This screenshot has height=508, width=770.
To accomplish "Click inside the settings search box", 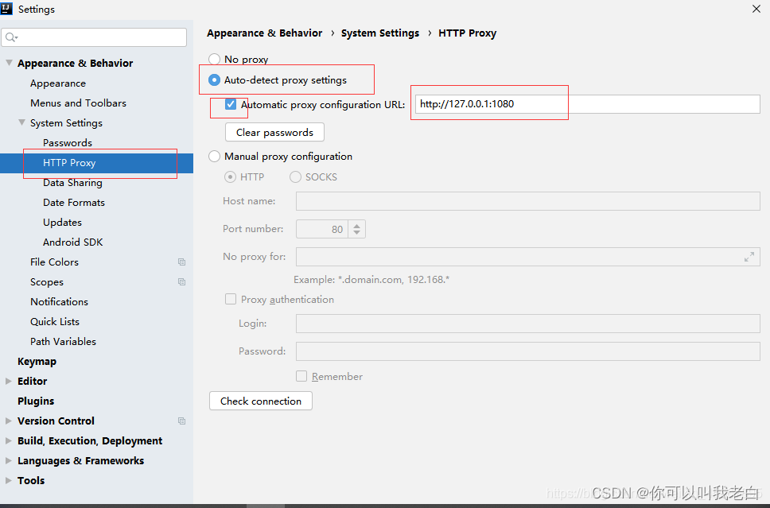I will pos(99,37).
